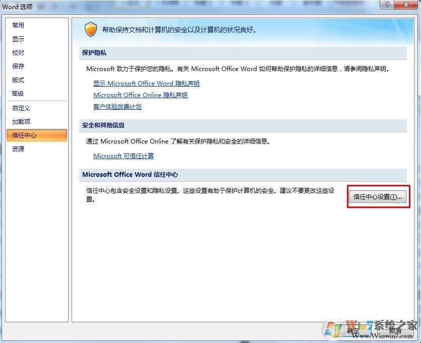Select the highlighted 信任中心 item
The image size is (421, 343).
click(x=37, y=135)
